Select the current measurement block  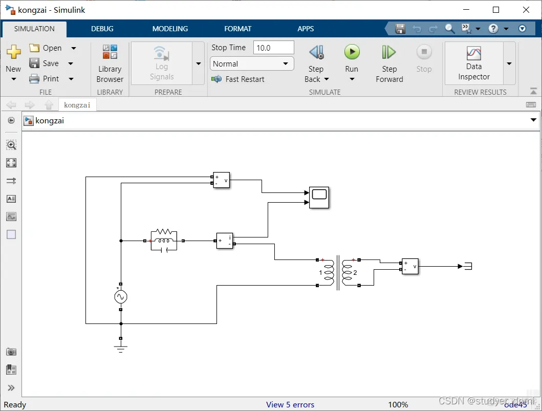[225, 241]
